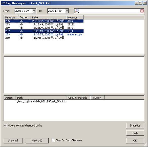Screen dimensions: 148x147
Task: Open the Statistics dialog
Action: click(x=135, y=125)
